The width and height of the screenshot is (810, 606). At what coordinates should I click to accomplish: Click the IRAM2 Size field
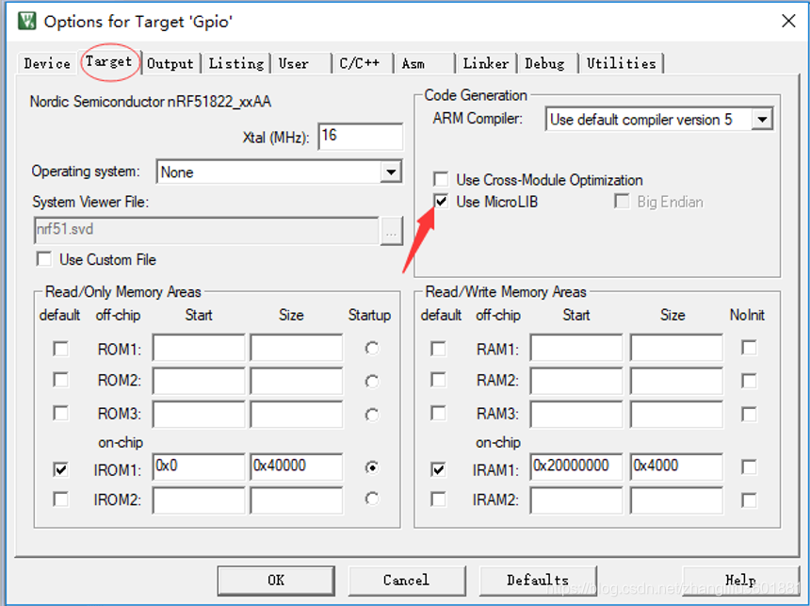pos(676,500)
